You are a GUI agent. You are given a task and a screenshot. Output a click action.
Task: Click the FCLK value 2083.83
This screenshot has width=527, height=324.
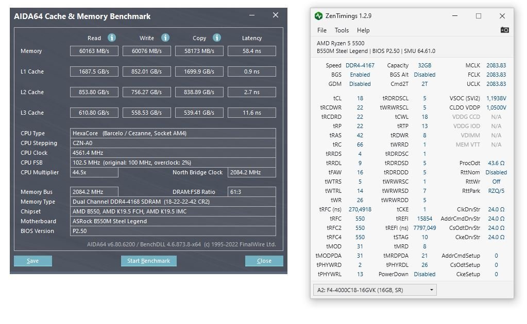[496, 75]
